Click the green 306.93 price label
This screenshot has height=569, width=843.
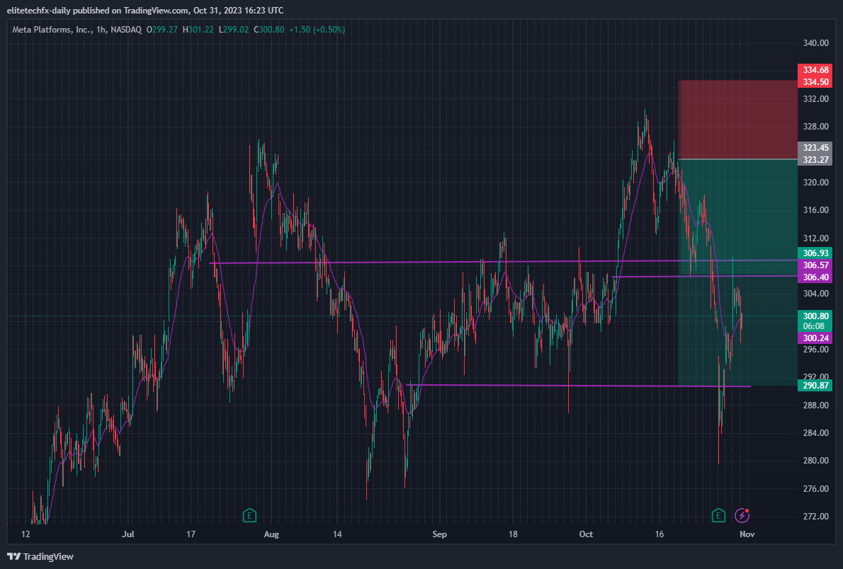[815, 253]
